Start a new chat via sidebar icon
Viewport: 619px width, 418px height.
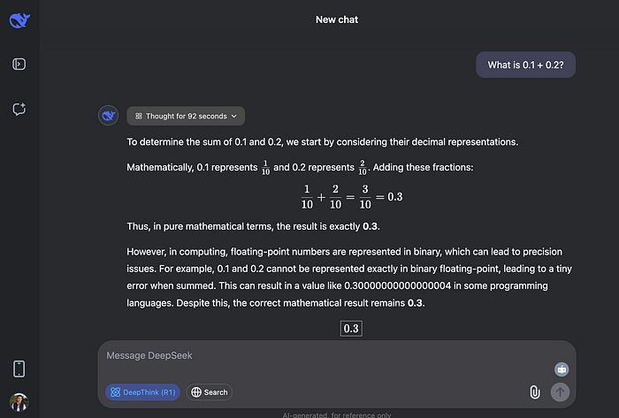coord(19,110)
